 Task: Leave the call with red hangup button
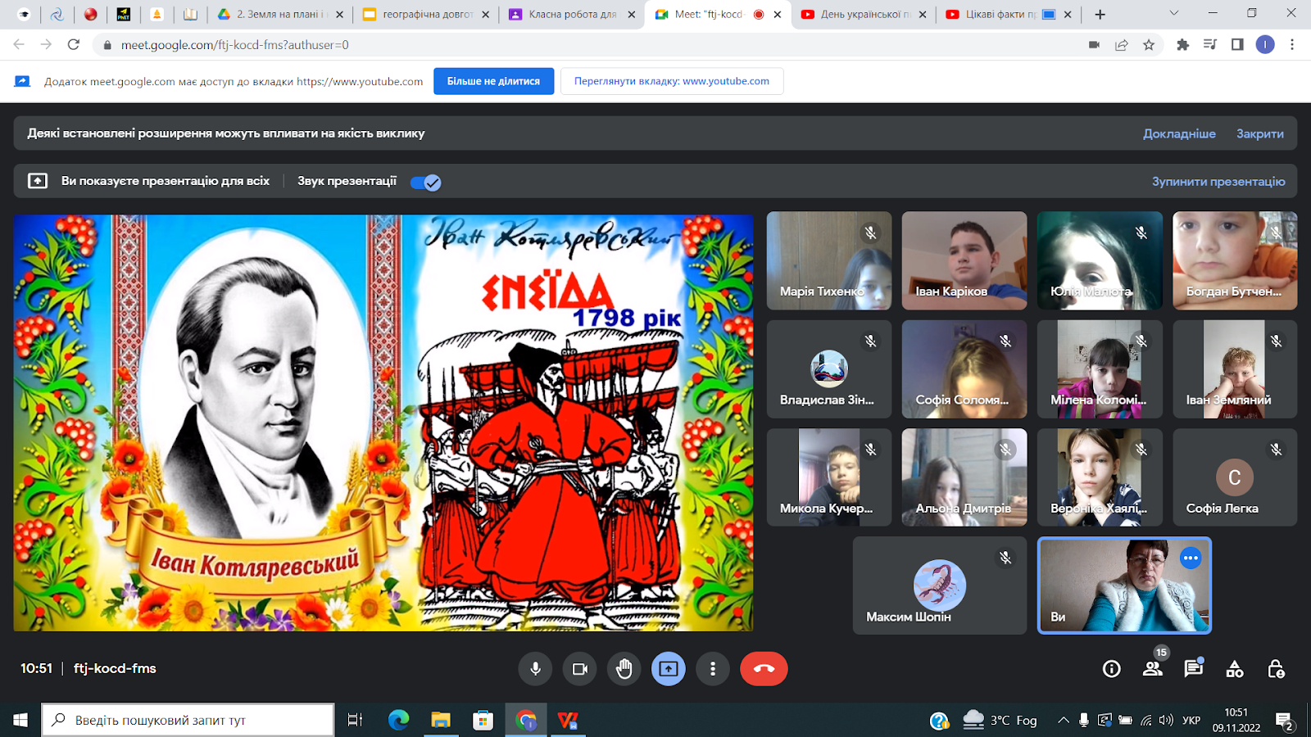[x=764, y=669]
